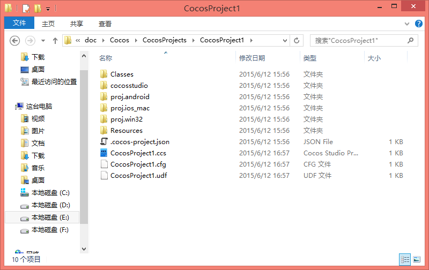Image resolution: width=429 pixels, height=270 pixels.
Task: Open 视频 folder in sidebar
Action: (33, 118)
